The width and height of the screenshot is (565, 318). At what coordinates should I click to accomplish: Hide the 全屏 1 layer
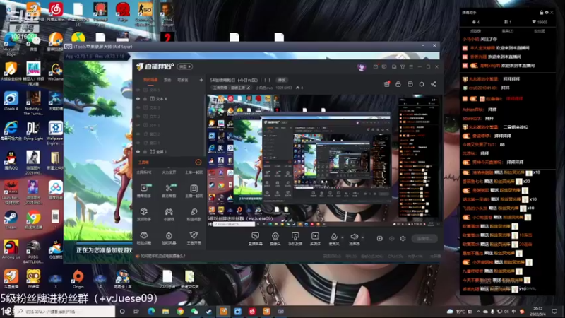(x=138, y=152)
